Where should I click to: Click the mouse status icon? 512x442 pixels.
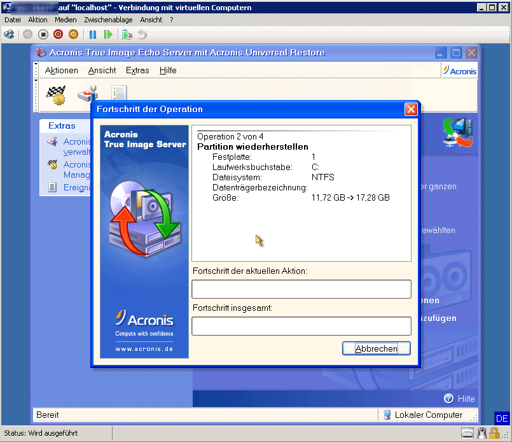coord(481,434)
